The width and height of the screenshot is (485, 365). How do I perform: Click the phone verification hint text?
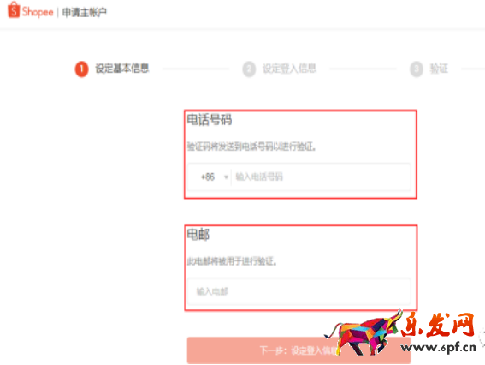251,147
